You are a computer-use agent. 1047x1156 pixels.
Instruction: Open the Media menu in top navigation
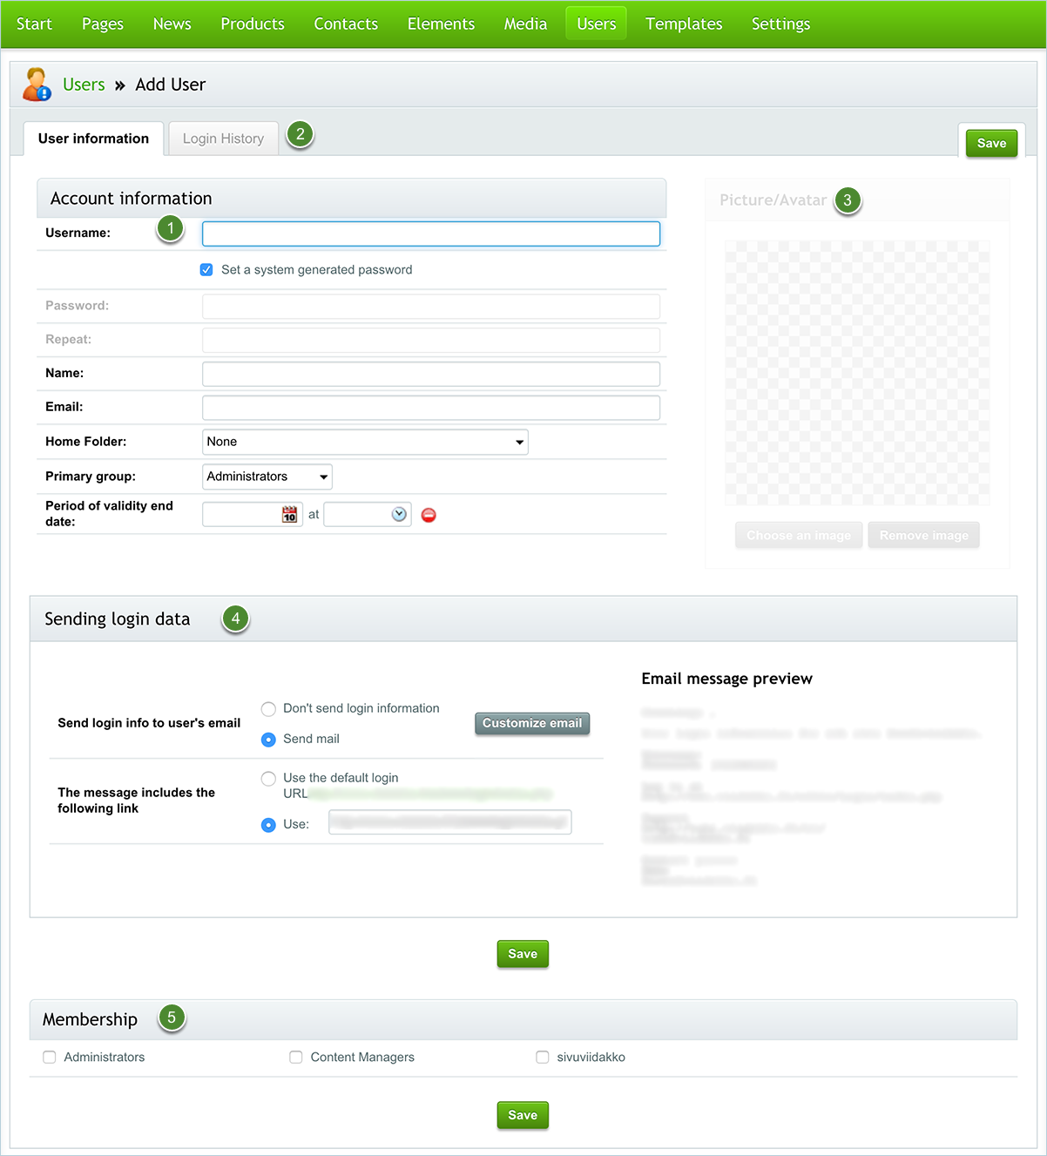coord(525,24)
